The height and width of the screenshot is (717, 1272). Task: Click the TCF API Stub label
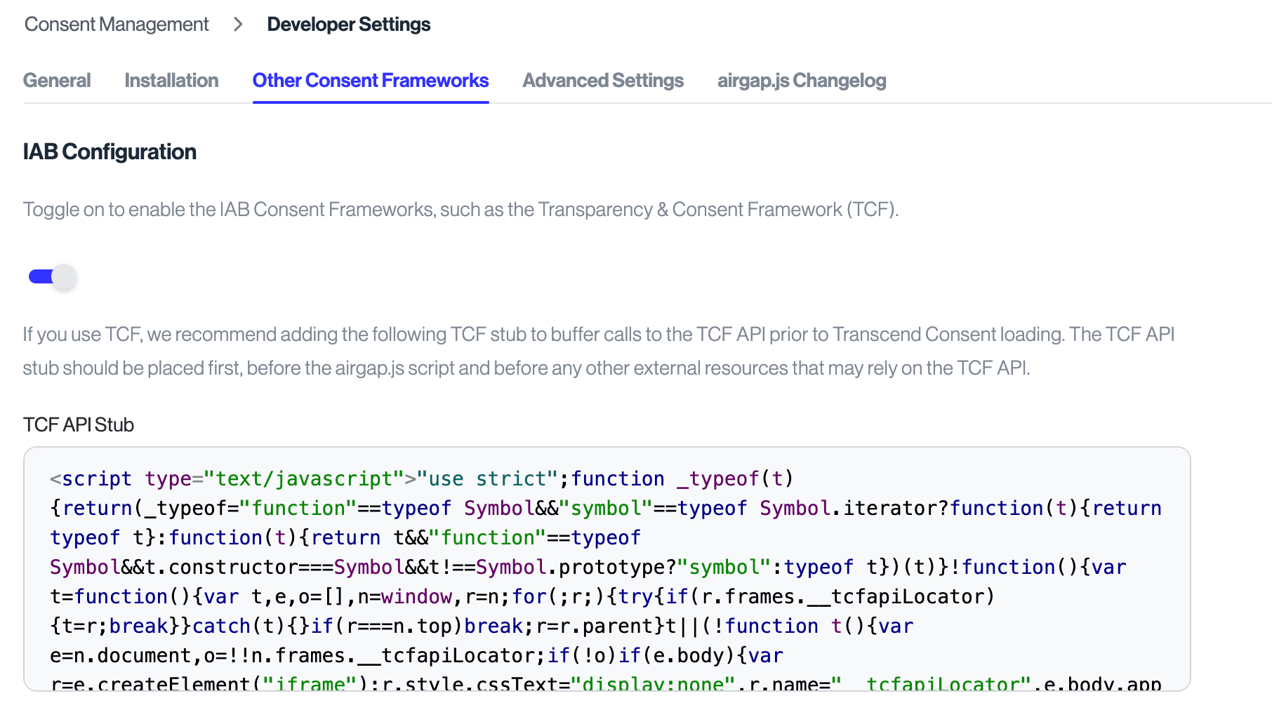pyautogui.click(x=79, y=424)
